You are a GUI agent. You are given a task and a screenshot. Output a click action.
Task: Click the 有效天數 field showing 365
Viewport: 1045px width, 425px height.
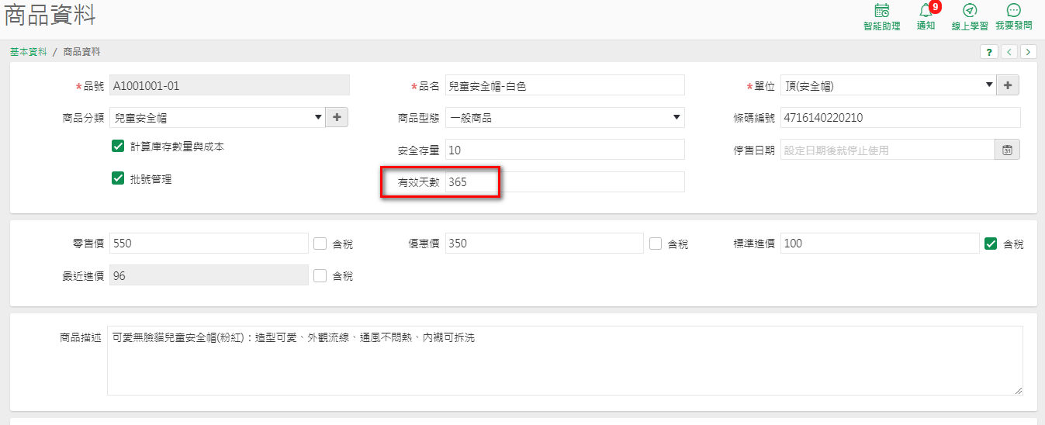tap(565, 182)
